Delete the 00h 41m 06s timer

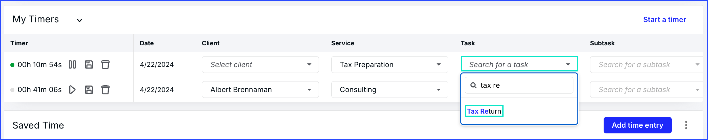coord(106,90)
